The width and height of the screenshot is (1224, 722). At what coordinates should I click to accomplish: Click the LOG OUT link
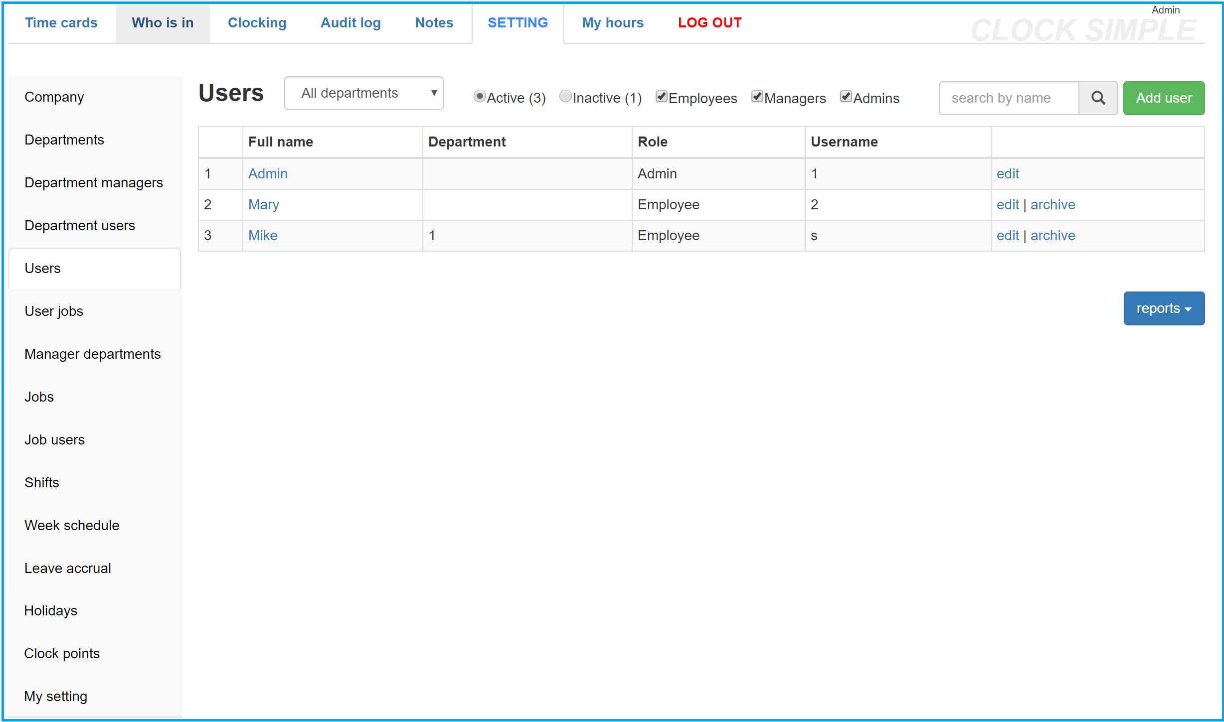coord(709,23)
